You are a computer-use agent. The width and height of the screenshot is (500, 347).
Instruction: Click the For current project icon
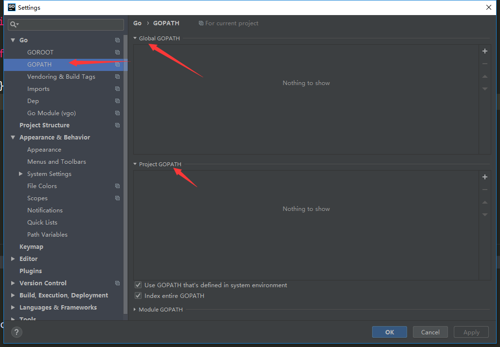coord(201,23)
